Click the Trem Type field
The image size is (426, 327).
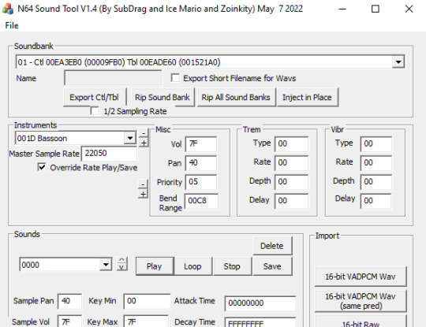click(x=291, y=143)
